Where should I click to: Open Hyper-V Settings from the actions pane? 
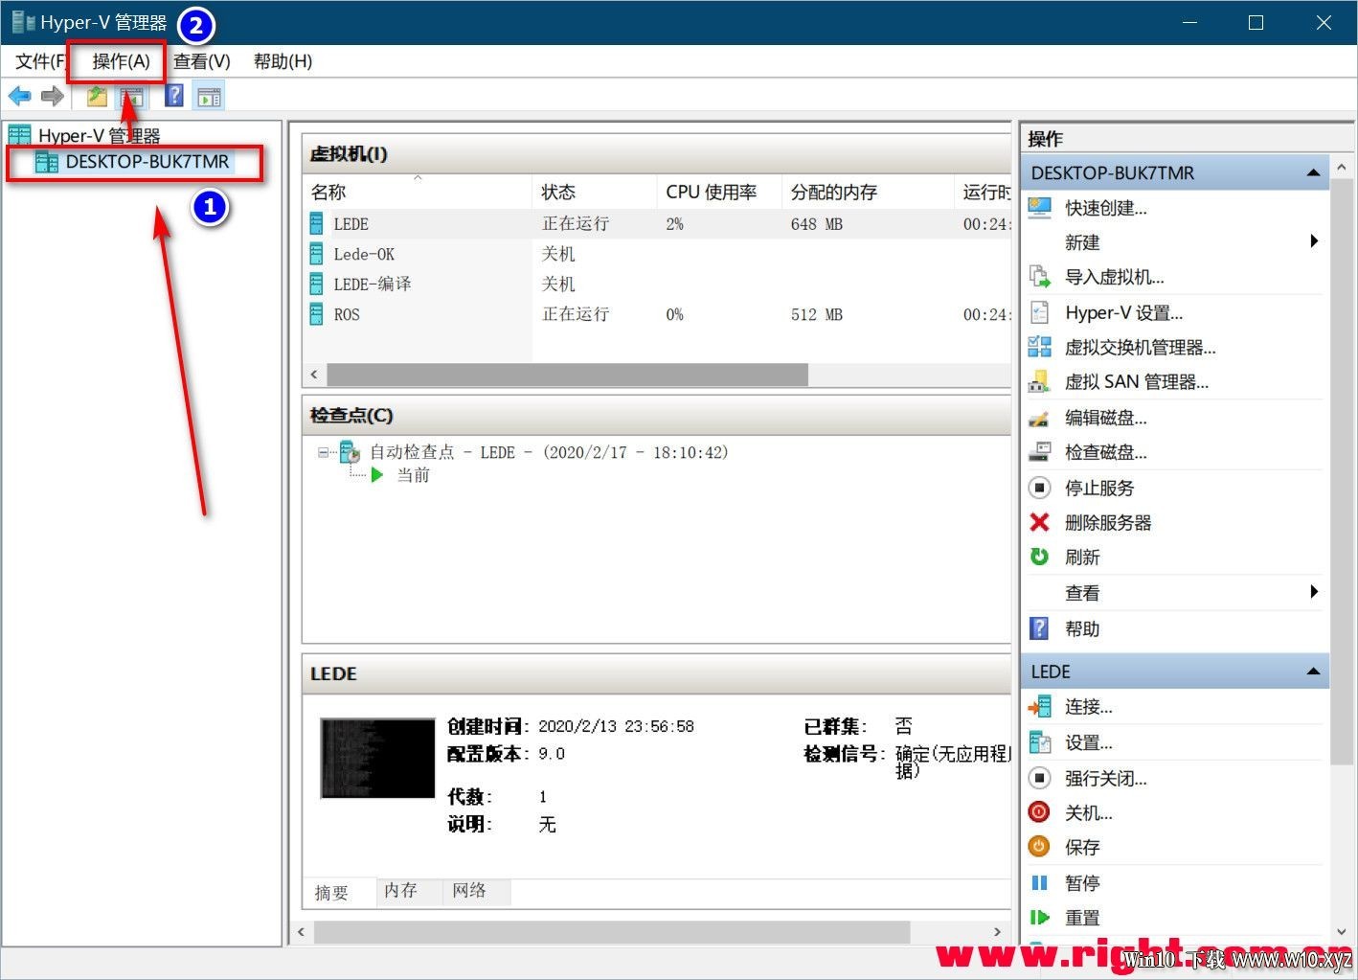[x=1123, y=312]
